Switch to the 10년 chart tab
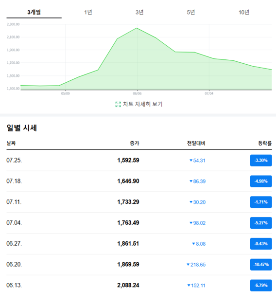276x292 pixels. pyautogui.click(x=244, y=12)
